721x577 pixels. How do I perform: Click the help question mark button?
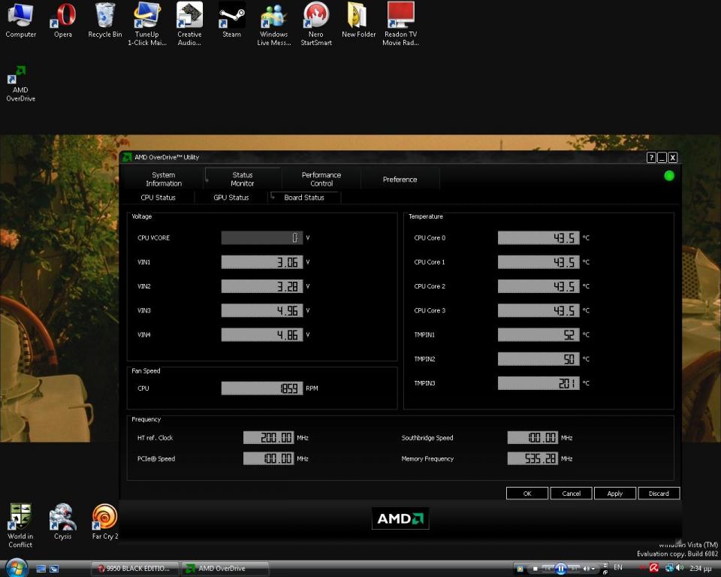click(x=651, y=158)
